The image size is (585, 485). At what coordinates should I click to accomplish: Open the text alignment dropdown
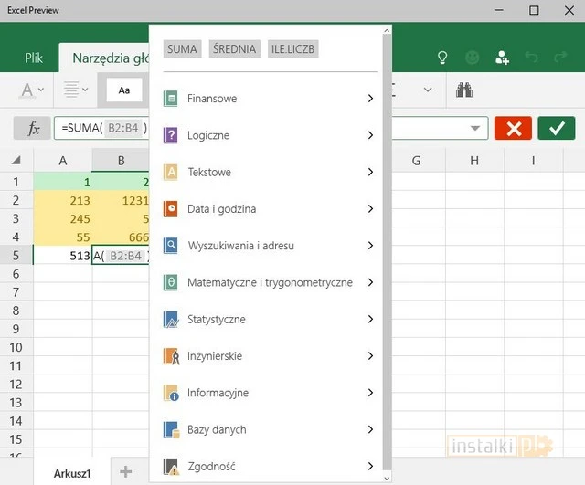point(76,90)
